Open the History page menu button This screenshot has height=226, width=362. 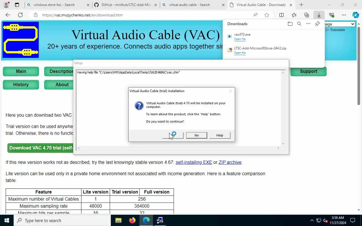21,85
